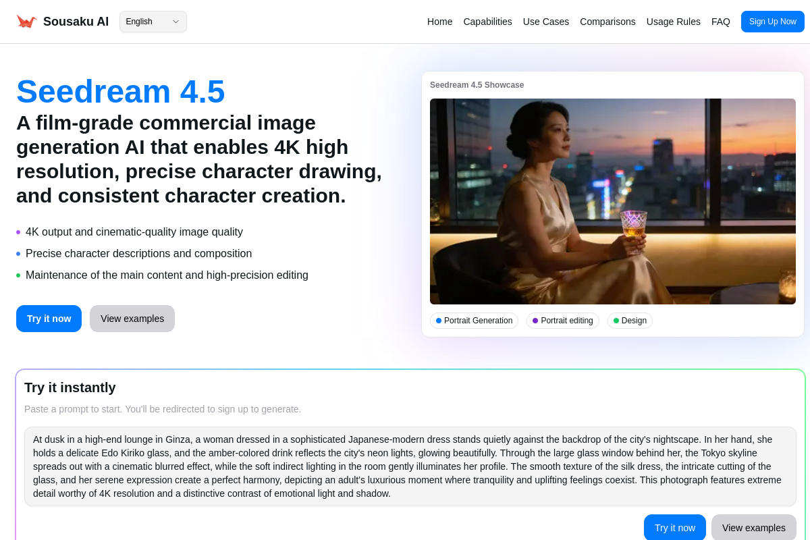The height and width of the screenshot is (540, 810).
Task: Navigate to Use Cases section
Action: pos(545,22)
